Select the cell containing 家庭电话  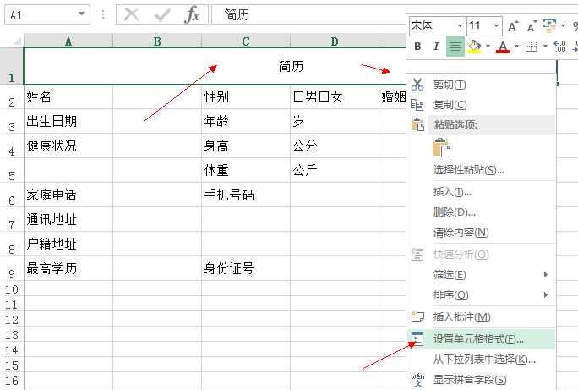(68, 195)
